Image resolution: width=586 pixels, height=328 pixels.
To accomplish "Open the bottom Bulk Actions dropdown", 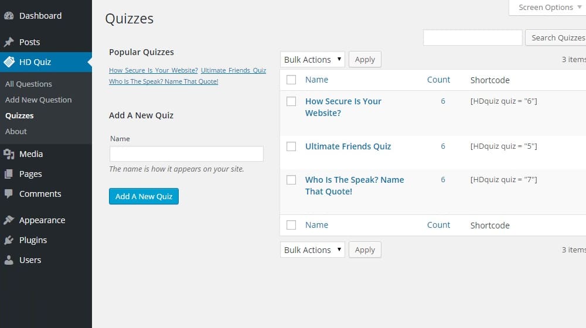I will (x=312, y=250).
